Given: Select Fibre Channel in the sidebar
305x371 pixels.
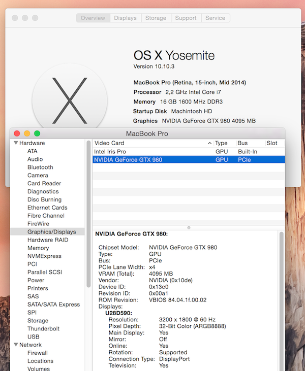Looking at the screenshot, I should pos(46,216).
